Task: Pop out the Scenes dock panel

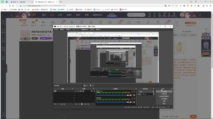Action: pyautogui.click(x=72, y=89)
